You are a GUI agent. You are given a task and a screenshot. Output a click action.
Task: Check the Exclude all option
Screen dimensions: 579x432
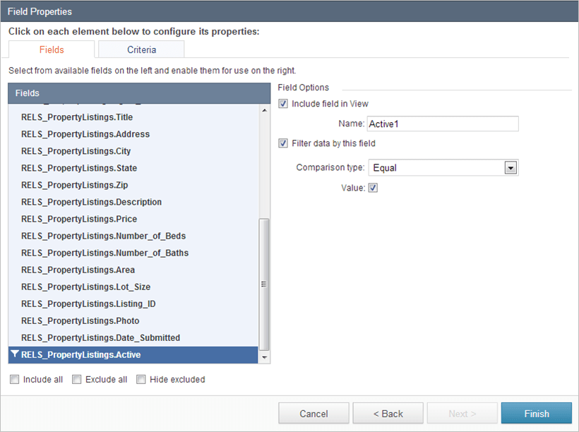tap(76, 379)
